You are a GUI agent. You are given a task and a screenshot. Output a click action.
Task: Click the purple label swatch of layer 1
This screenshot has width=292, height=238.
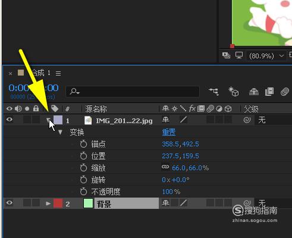coord(58,120)
